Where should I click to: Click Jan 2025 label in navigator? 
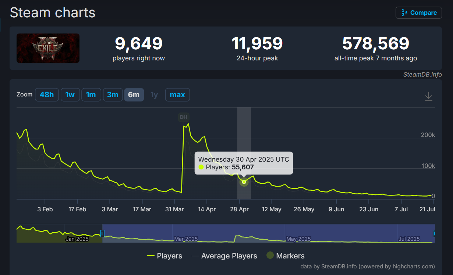[77, 239]
